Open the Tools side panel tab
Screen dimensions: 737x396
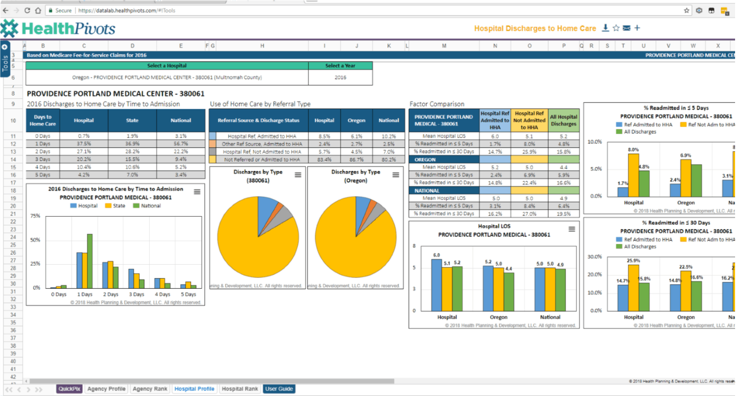pos(5,59)
